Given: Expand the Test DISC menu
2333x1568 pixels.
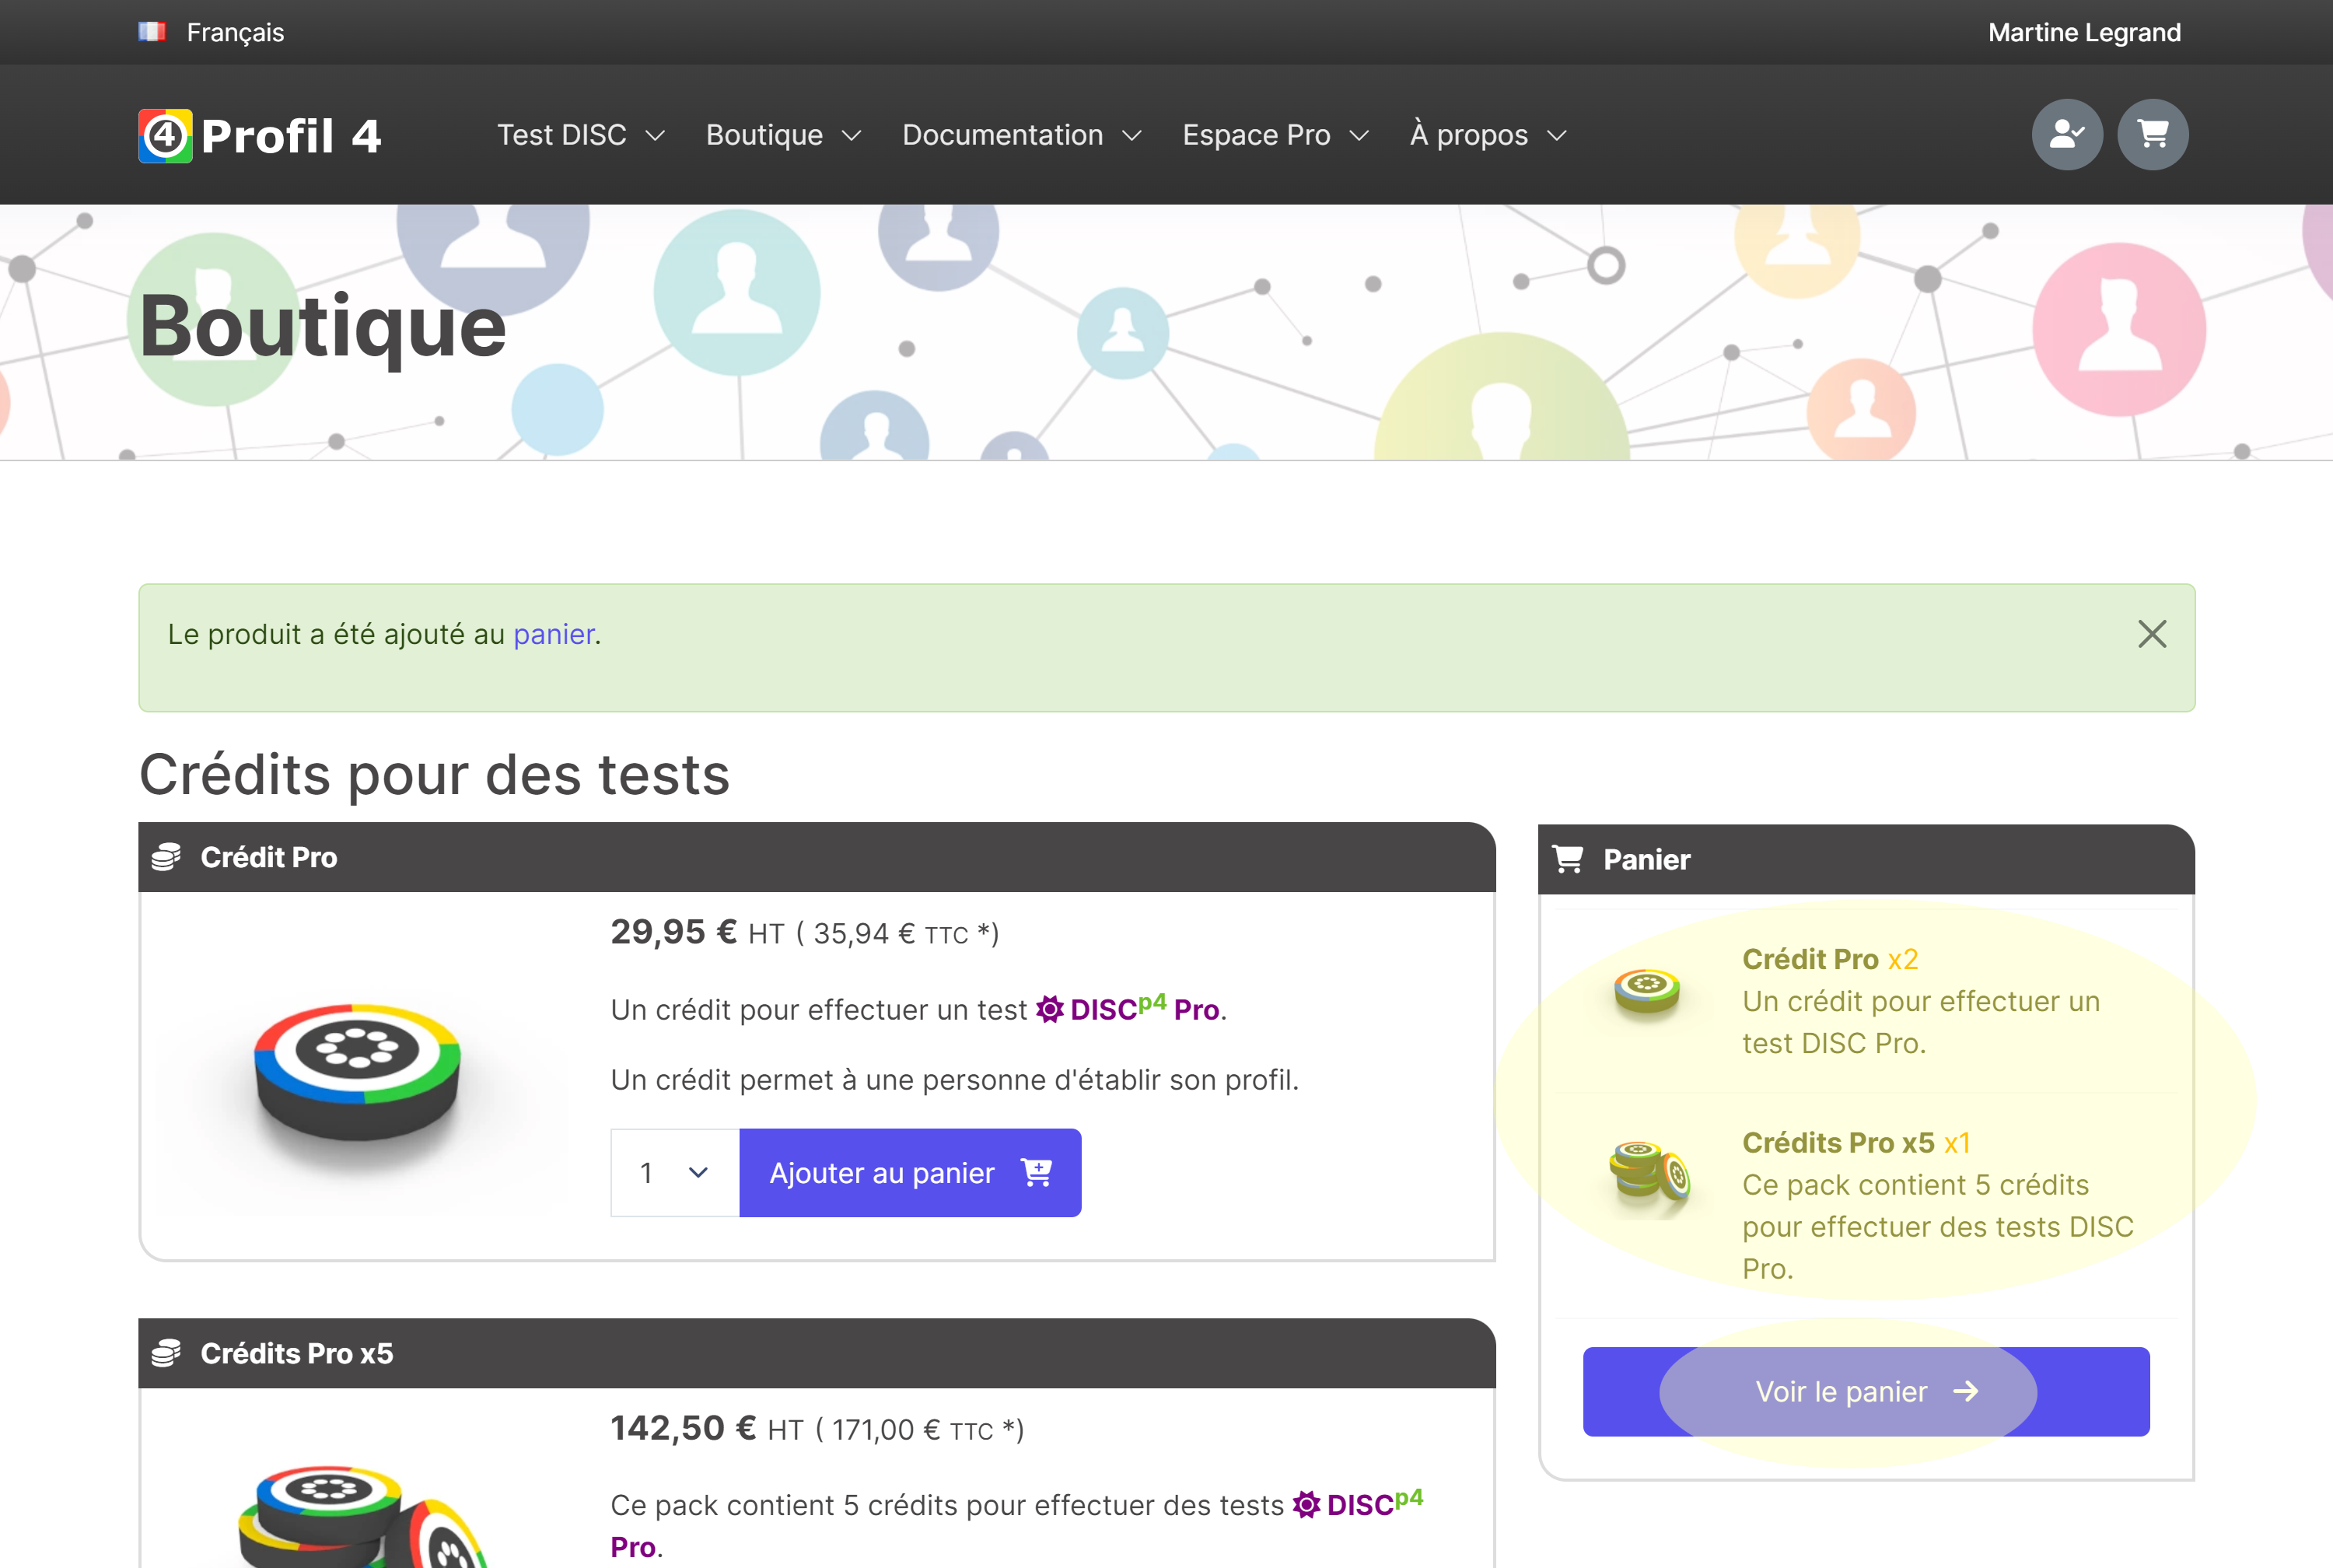Looking at the screenshot, I should pyautogui.click(x=581, y=135).
